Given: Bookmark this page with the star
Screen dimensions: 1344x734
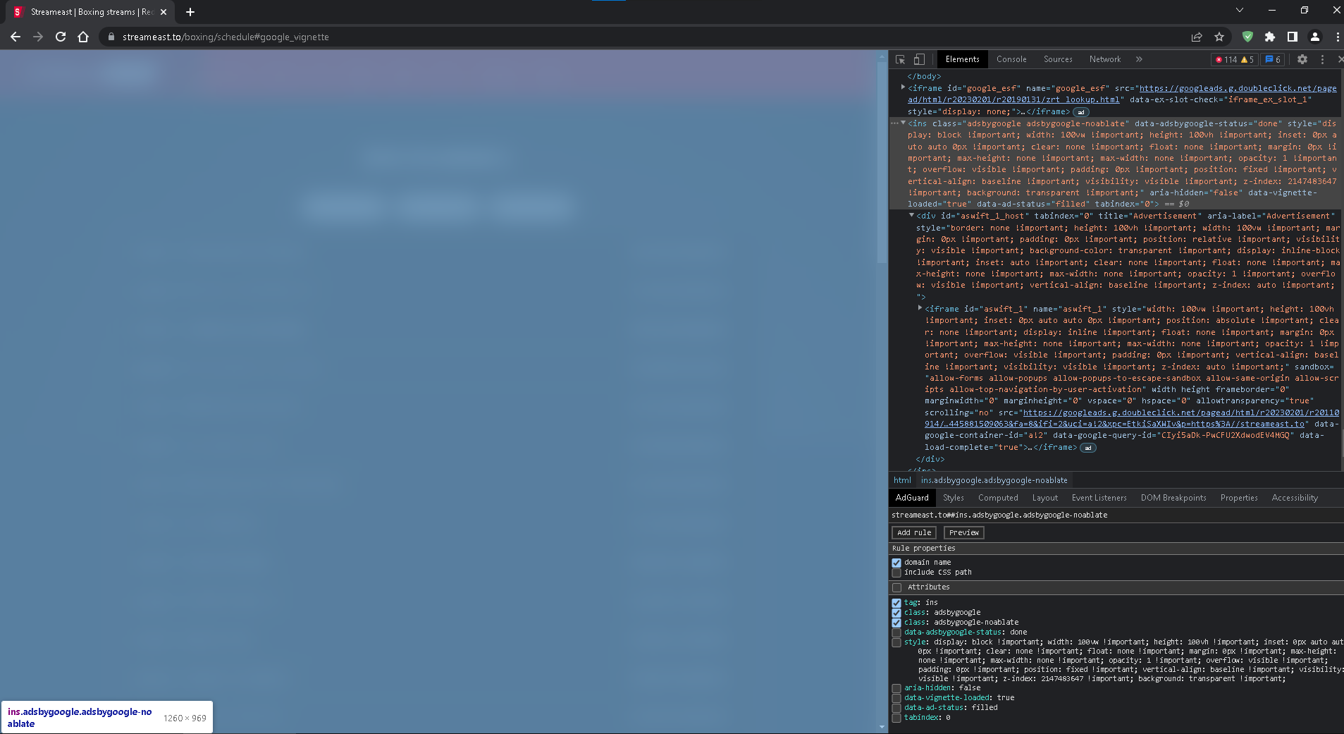Looking at the screenshot, I should [1219, 37].
